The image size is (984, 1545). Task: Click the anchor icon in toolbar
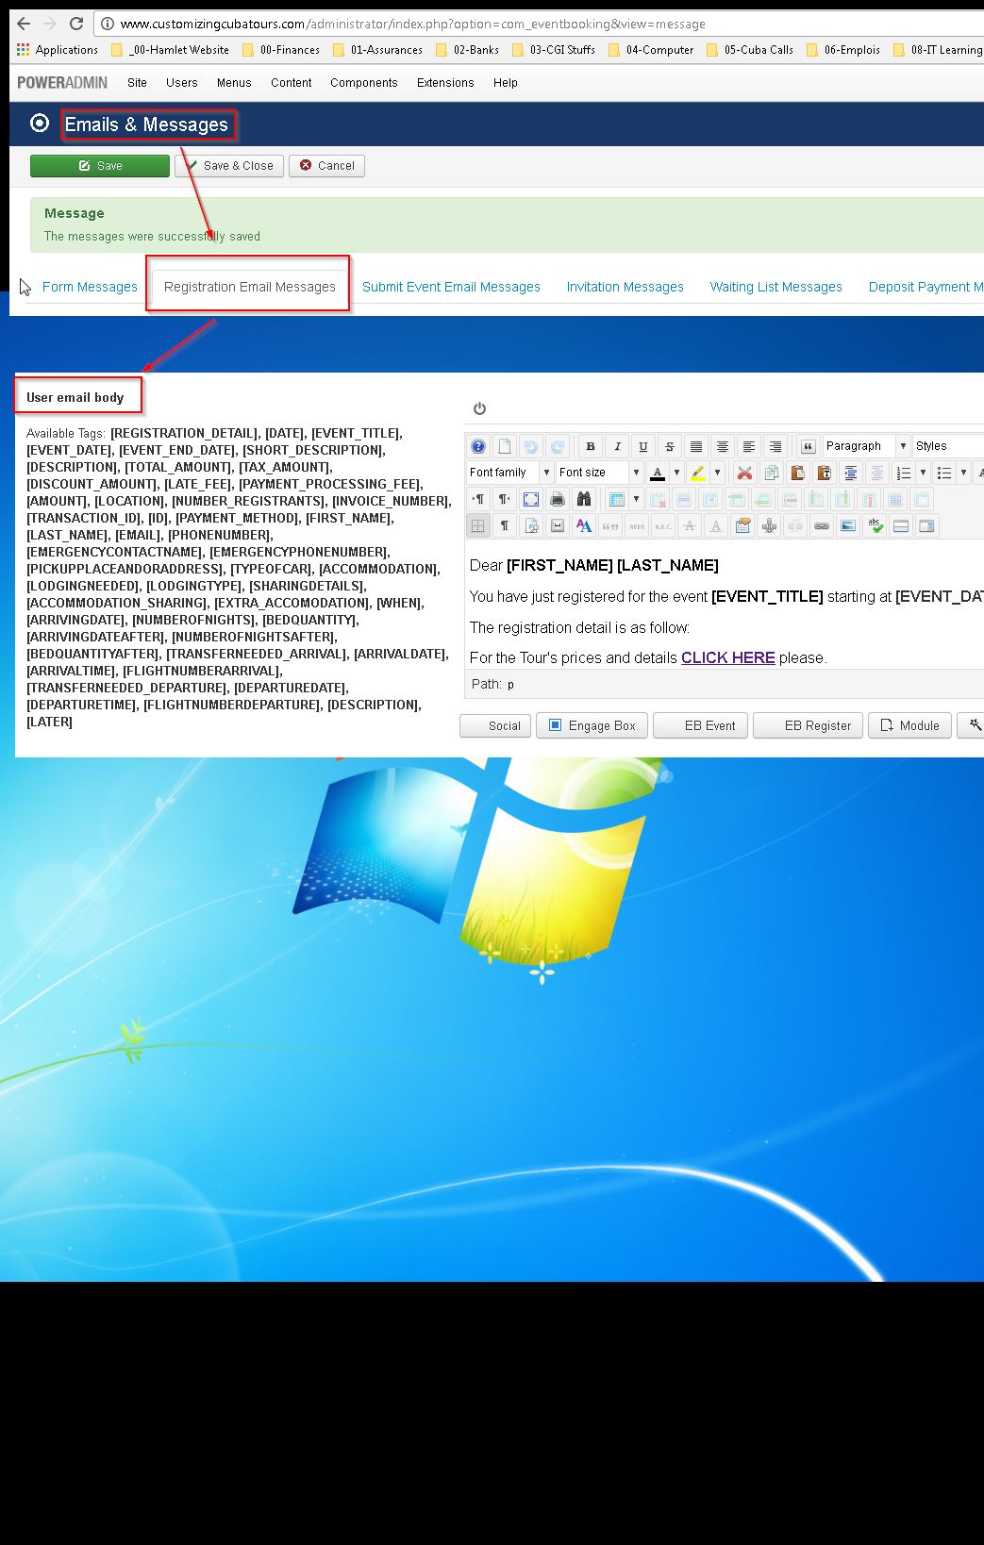point(769,526)
